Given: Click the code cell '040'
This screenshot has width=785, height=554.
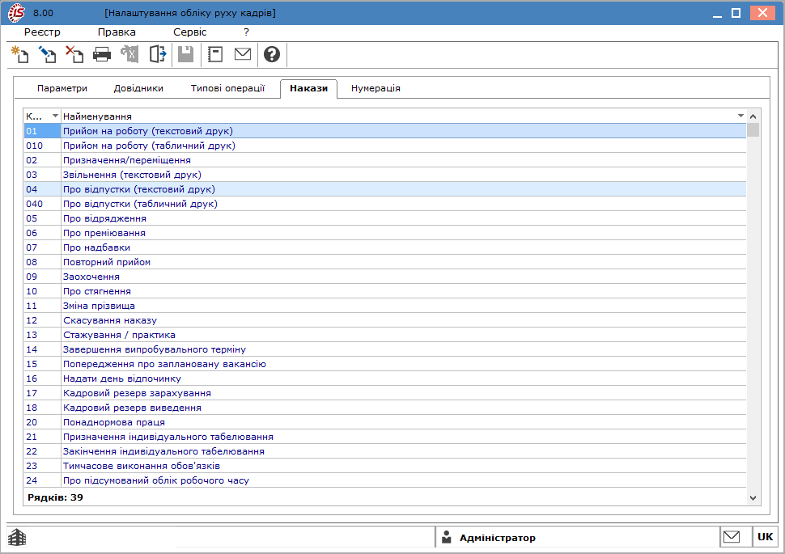Looking at the screenshot, I should click(x=42, y=204).
